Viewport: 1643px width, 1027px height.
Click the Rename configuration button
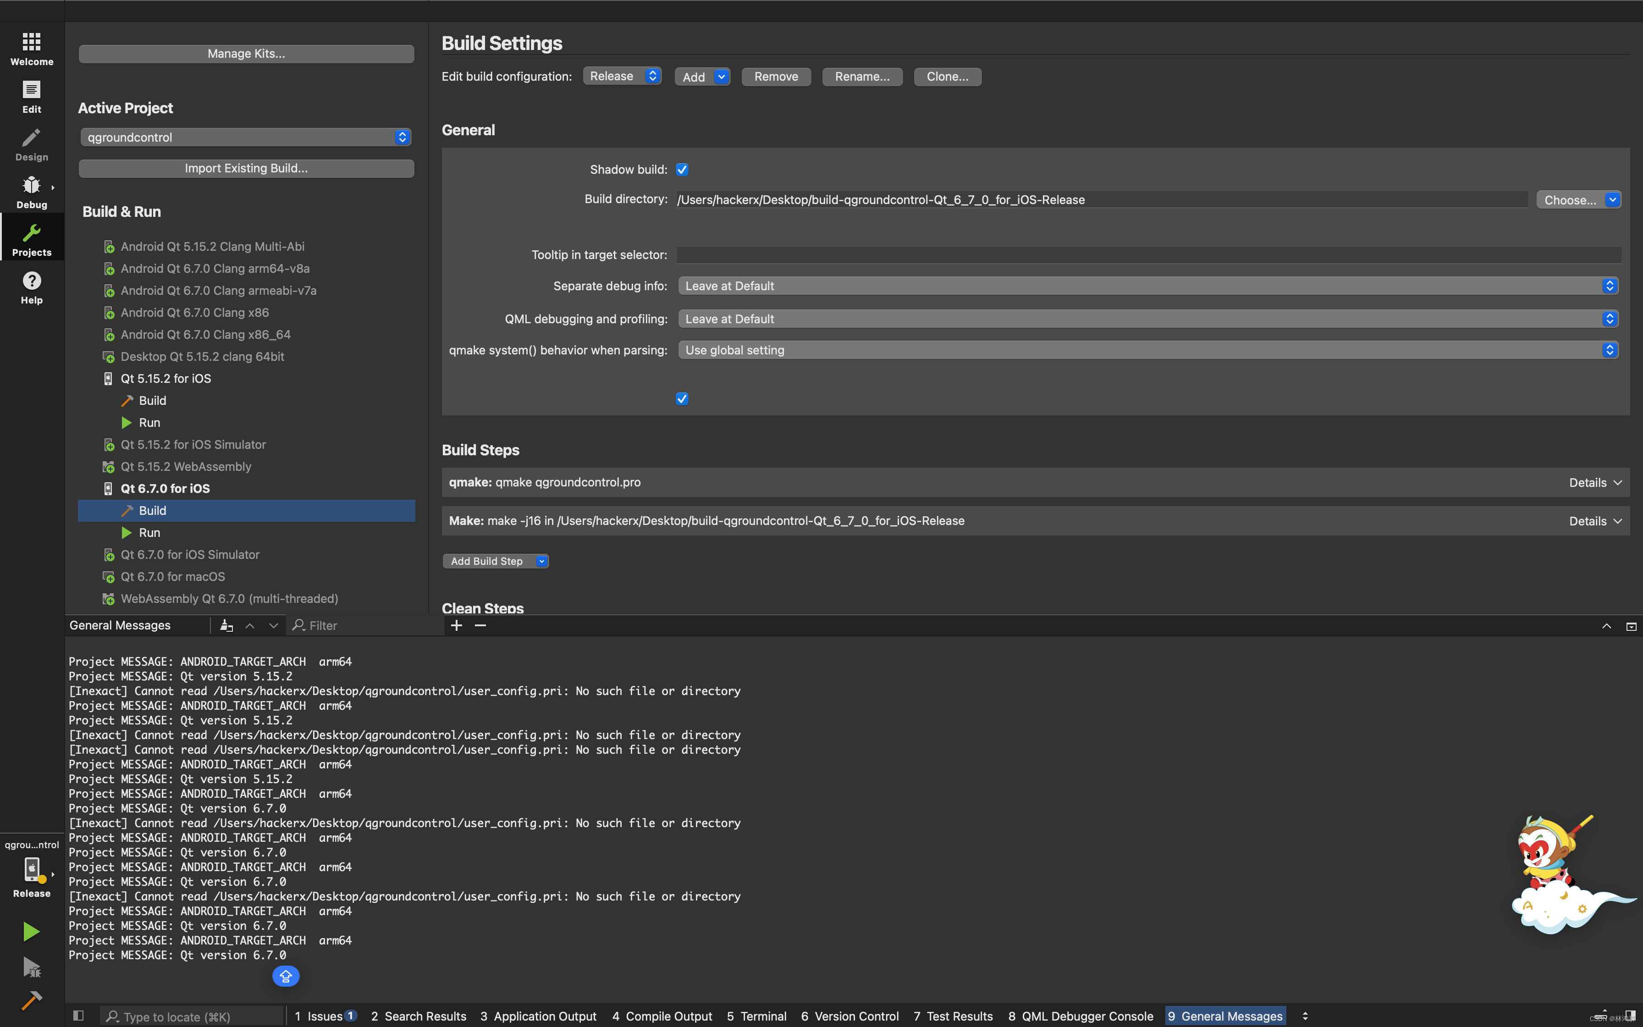point(862,77)
